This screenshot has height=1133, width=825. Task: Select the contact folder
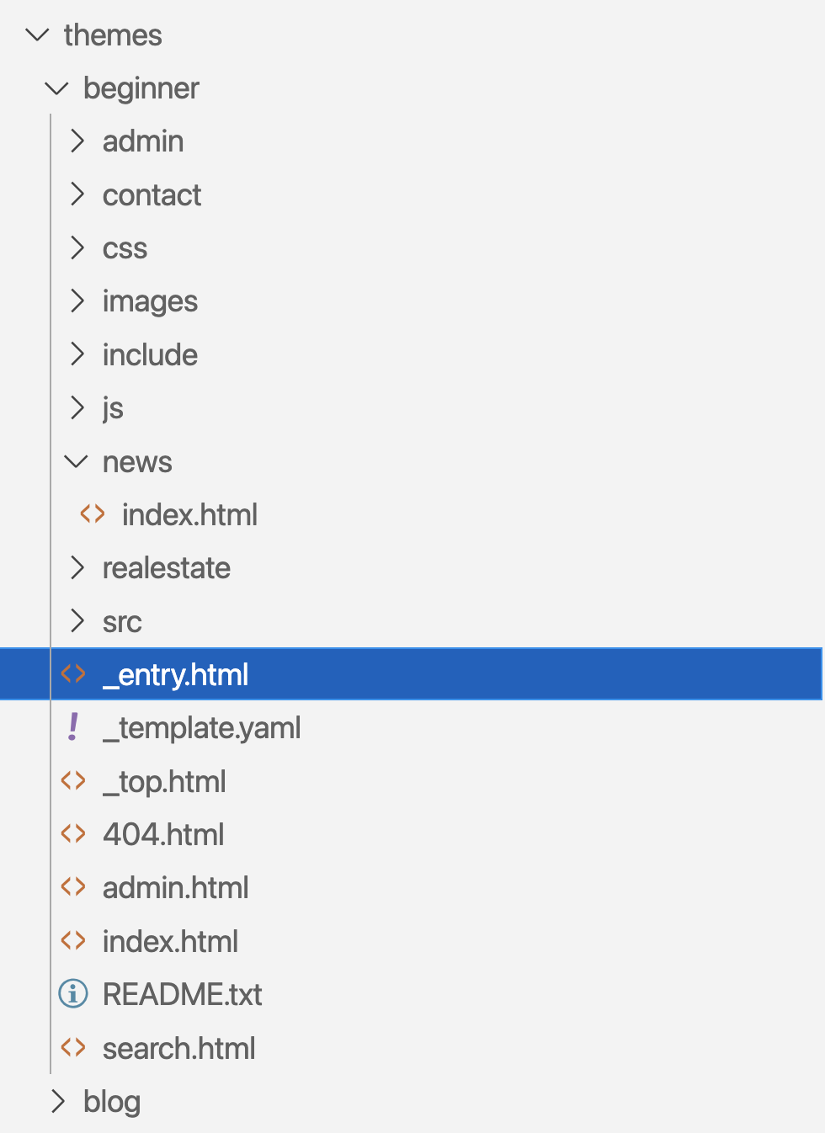coord(152,194)
